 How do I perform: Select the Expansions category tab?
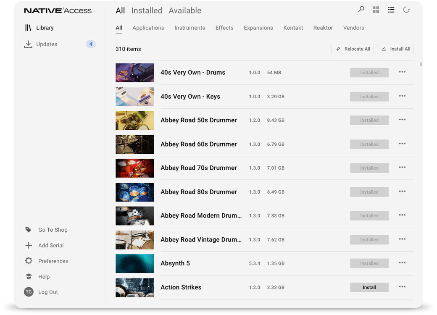[258, 28]
